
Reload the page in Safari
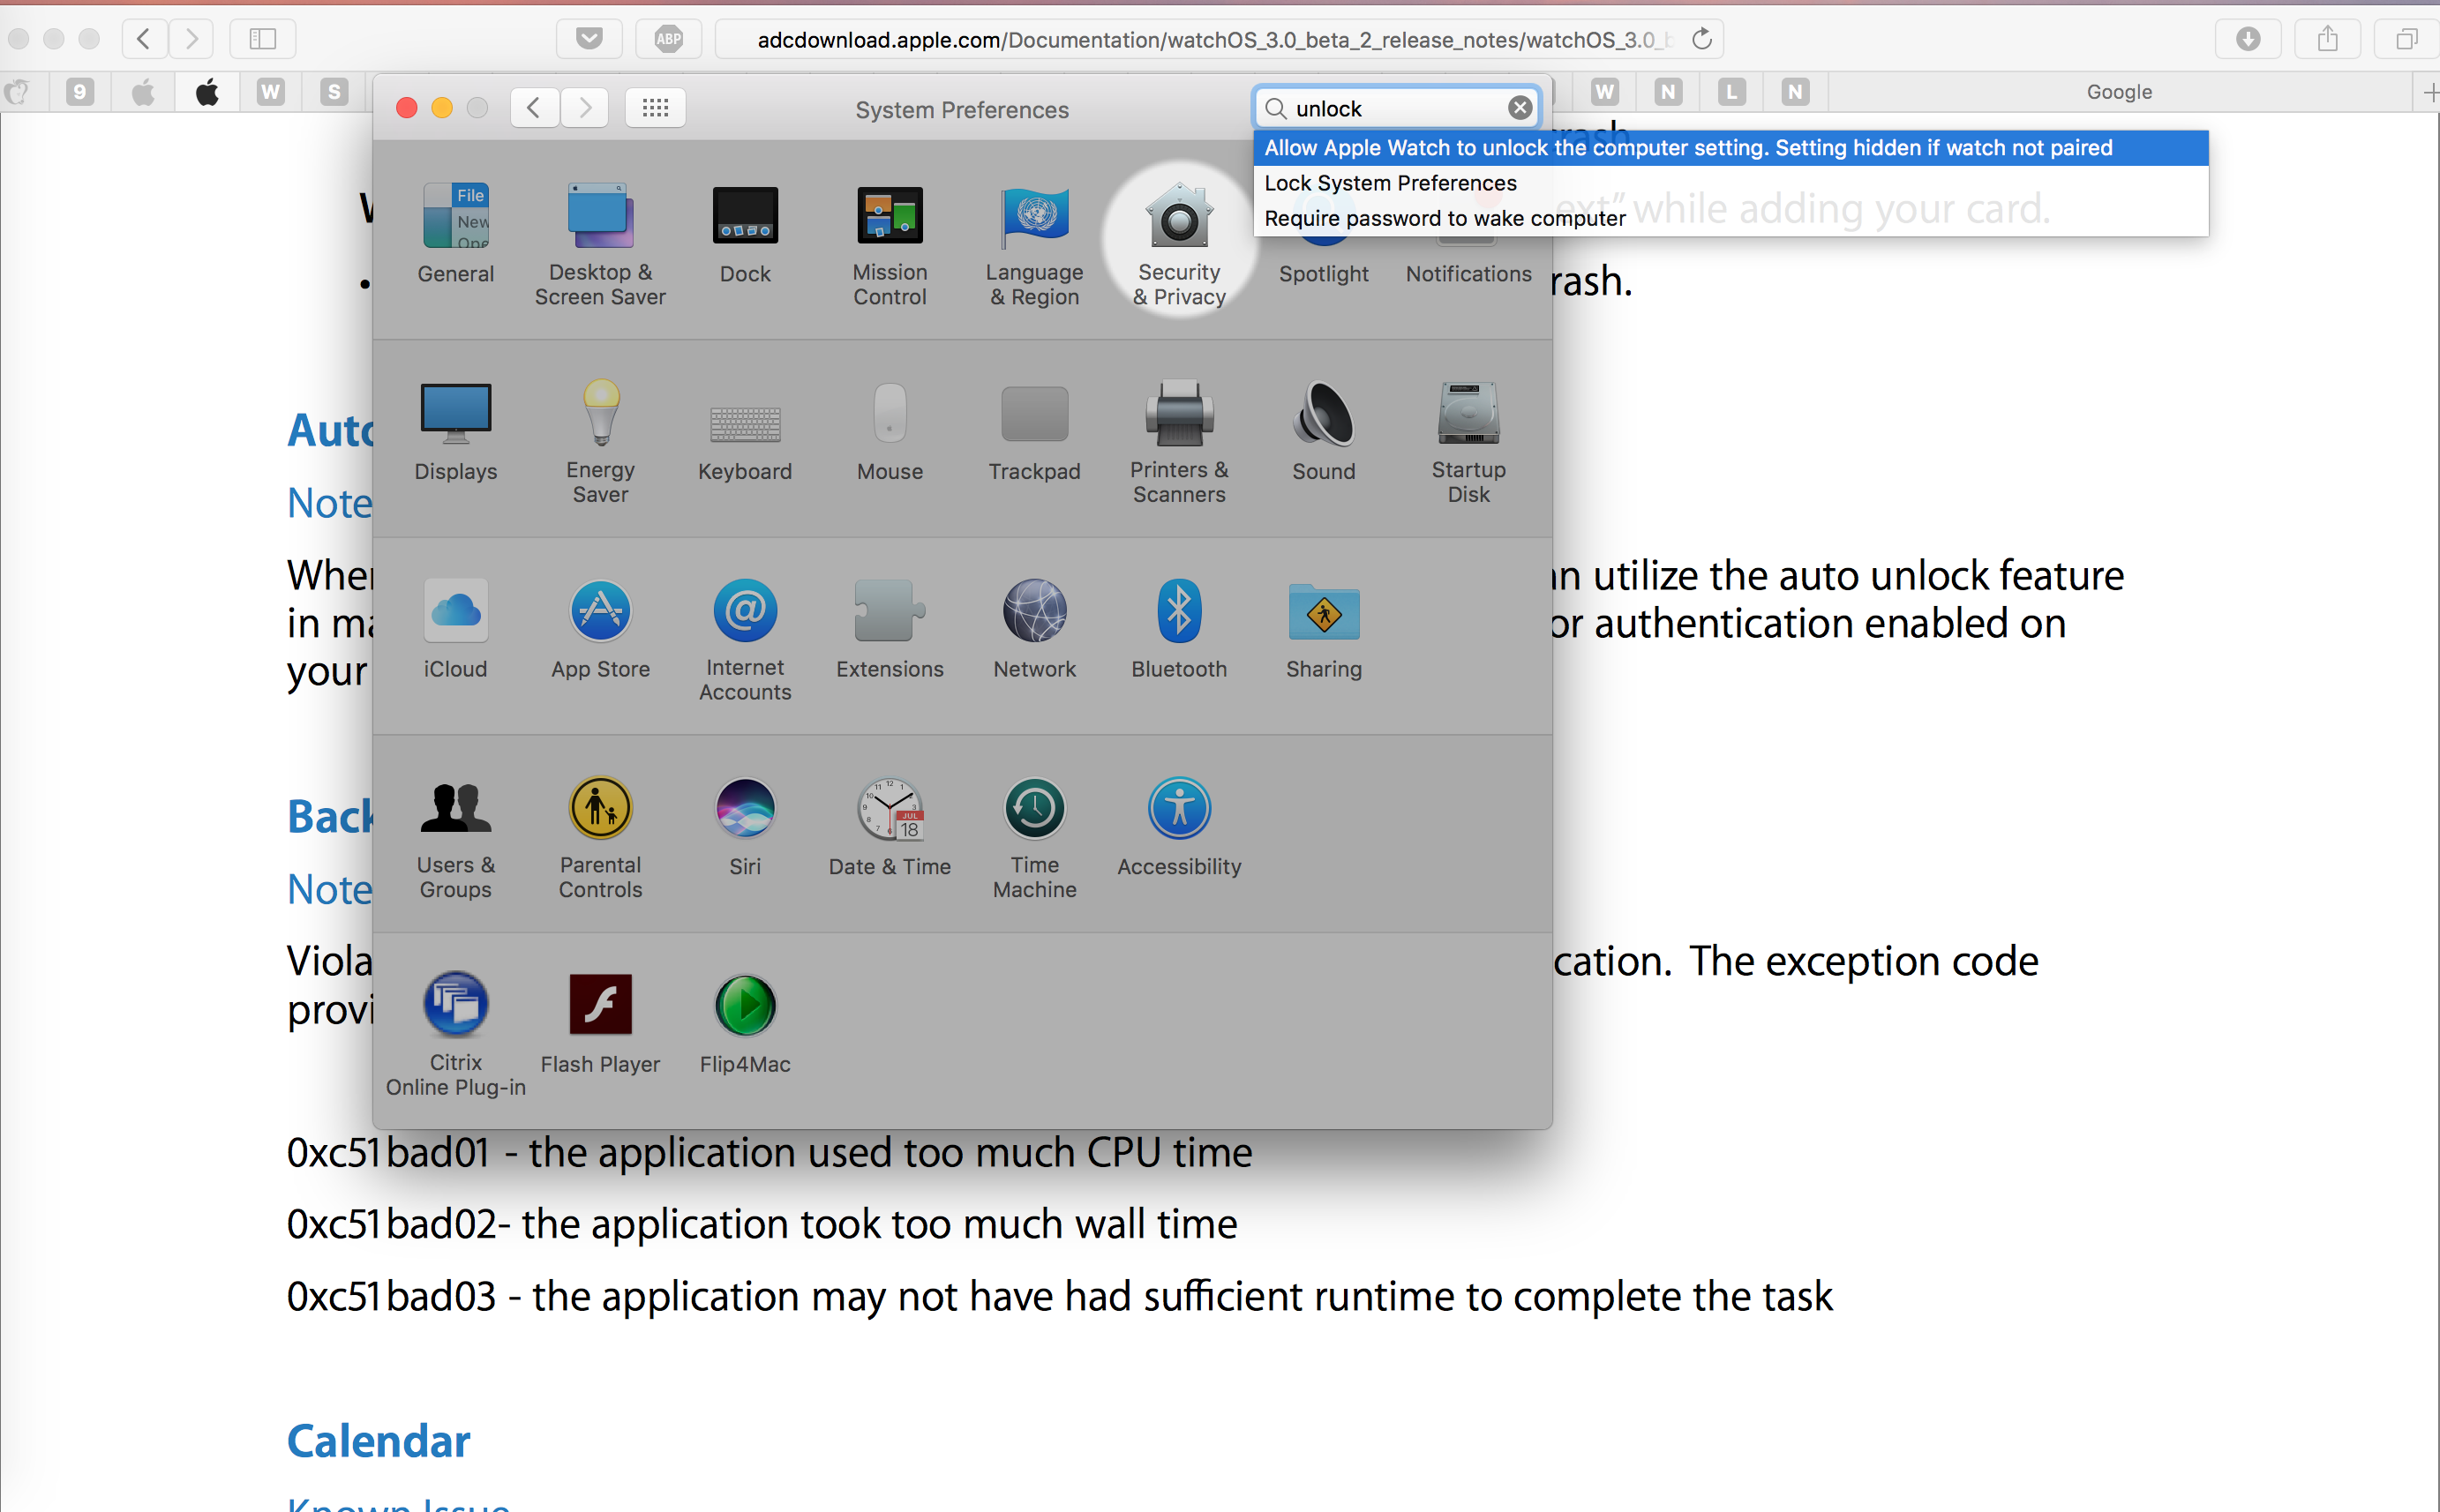click(1701, 39)
